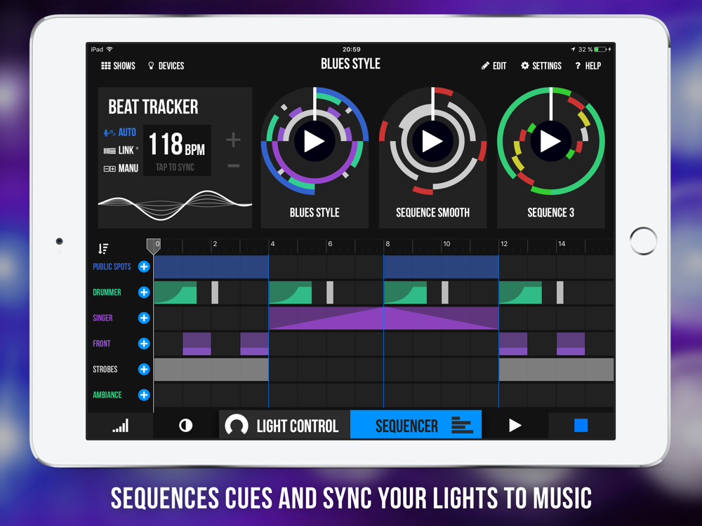This screenshot has width=702, height=526.
Task: Select Link beat sync mode
Action: tap(121, 150)
